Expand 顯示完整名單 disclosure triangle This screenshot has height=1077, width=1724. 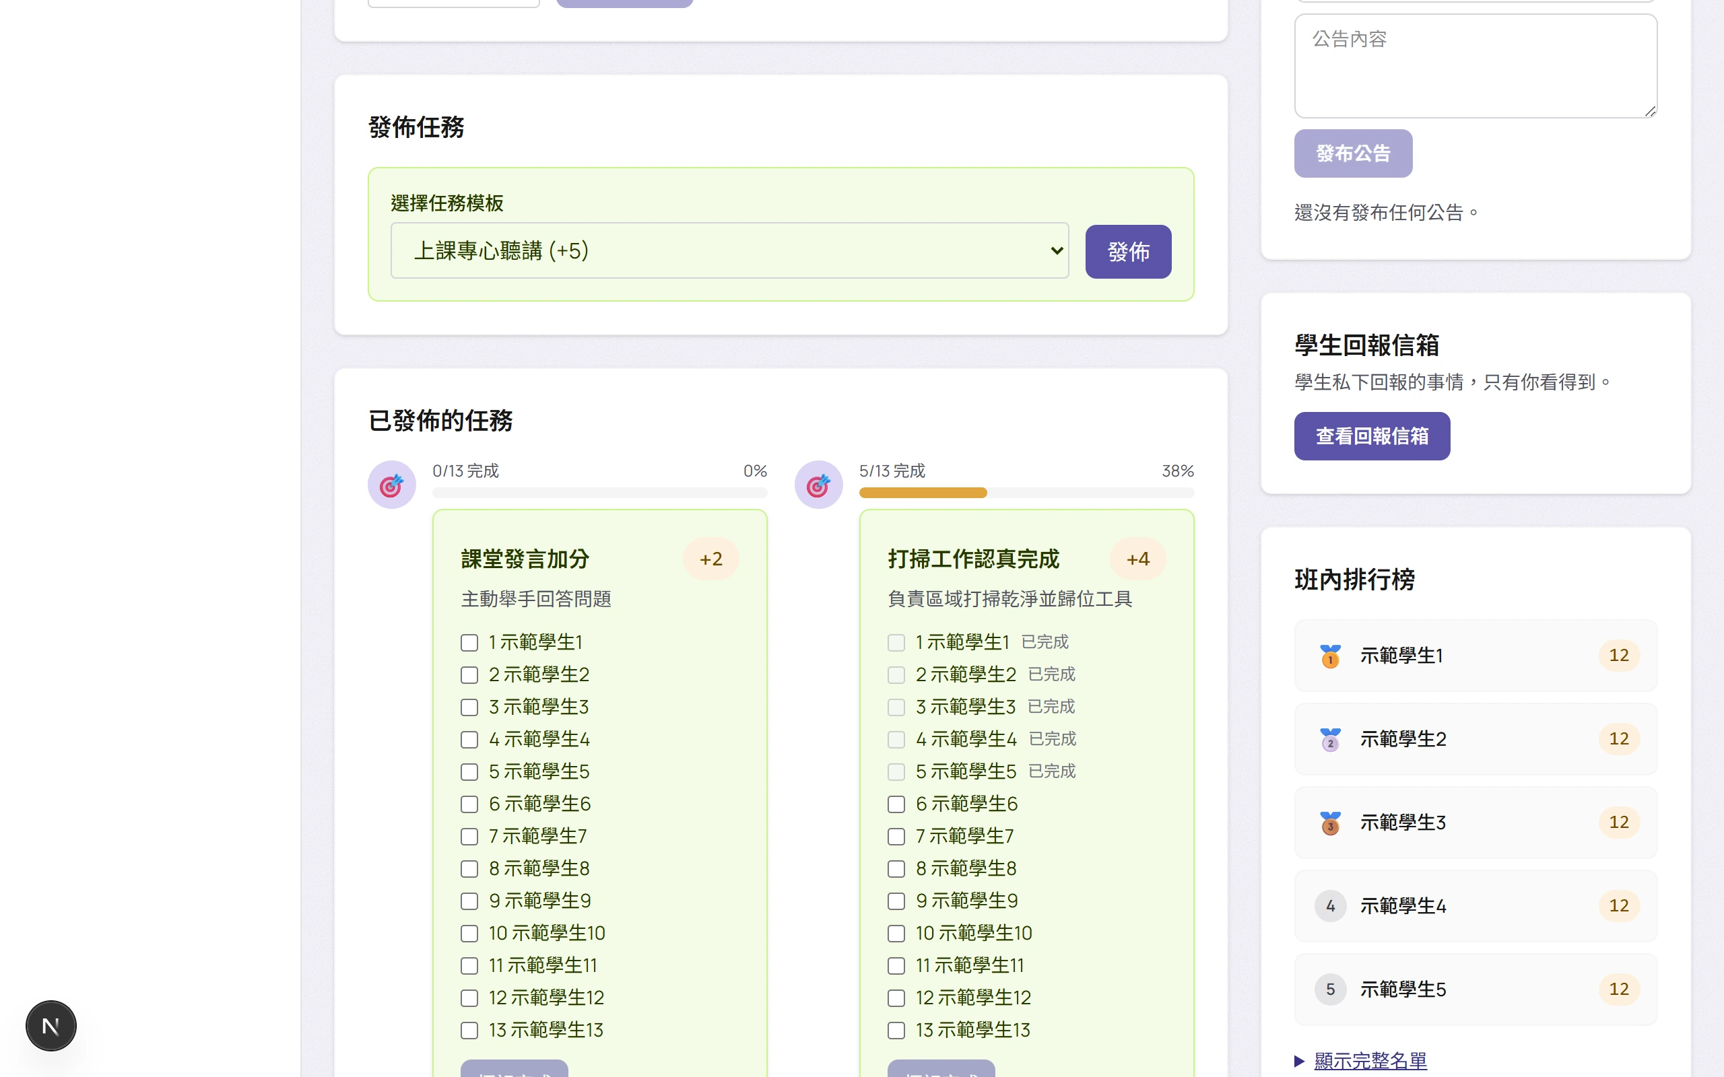pyautogui.click(x=1300, y=1061)
